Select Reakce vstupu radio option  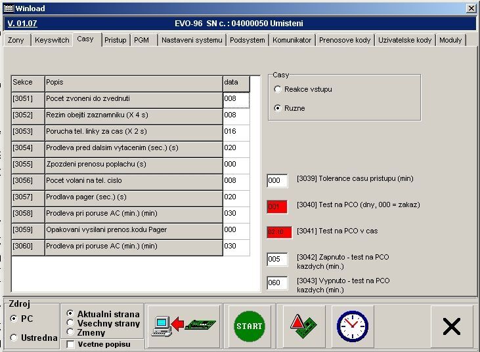tap(278, 89)
